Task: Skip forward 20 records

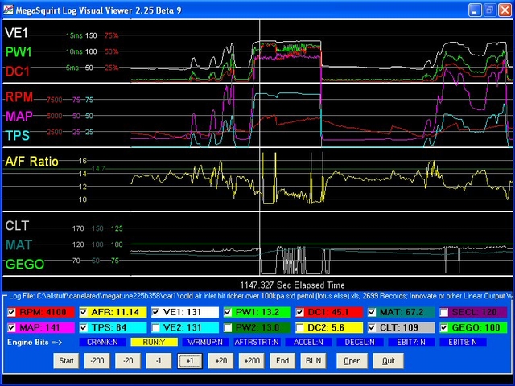Action: [220, 360]
